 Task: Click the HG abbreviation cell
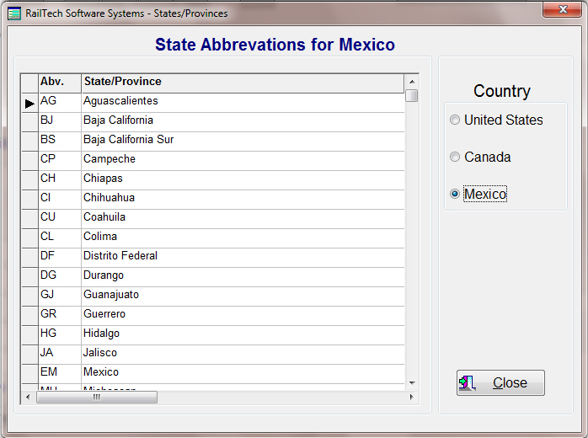tap(60, 335)
